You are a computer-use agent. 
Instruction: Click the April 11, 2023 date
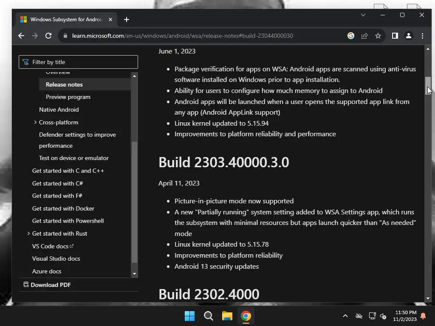179,183
